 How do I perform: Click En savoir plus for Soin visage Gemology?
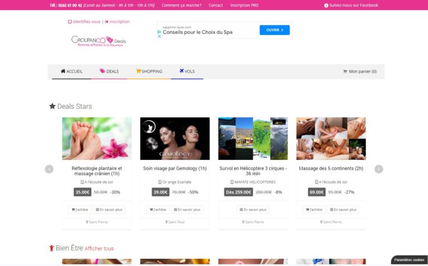187,210
